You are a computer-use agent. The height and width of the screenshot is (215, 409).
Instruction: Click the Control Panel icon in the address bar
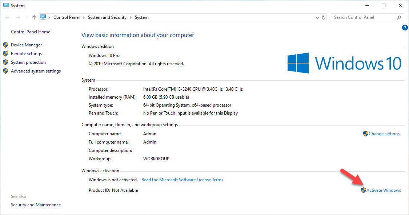coord(43,17)
